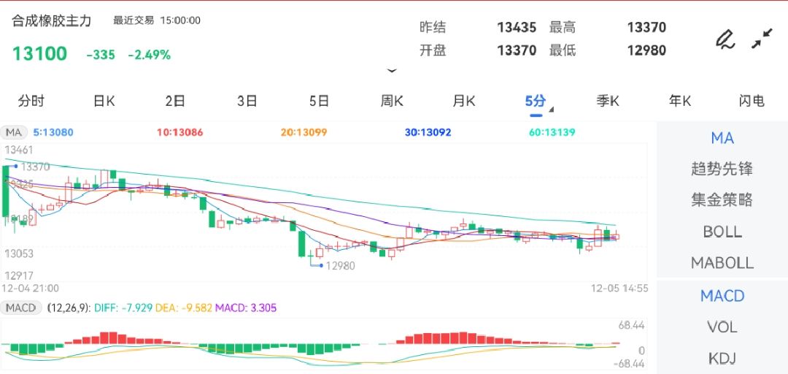Select KDJ sub-indicator
788x374 pixels.
pyautogui.click(x=722, y=359)
